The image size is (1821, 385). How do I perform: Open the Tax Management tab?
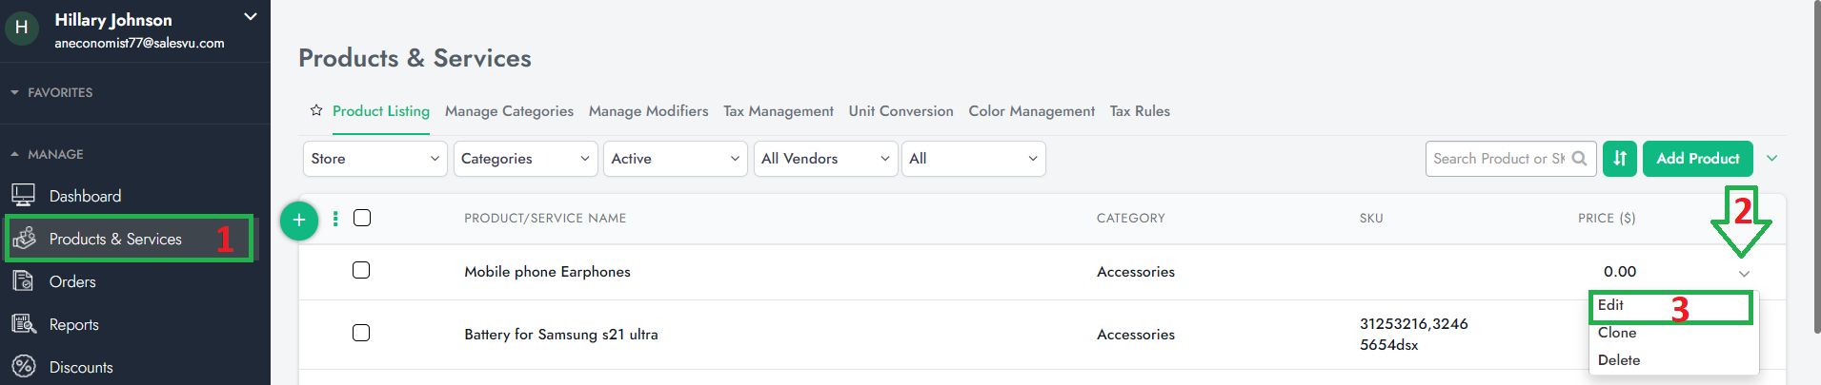click(x=778, y=111)
